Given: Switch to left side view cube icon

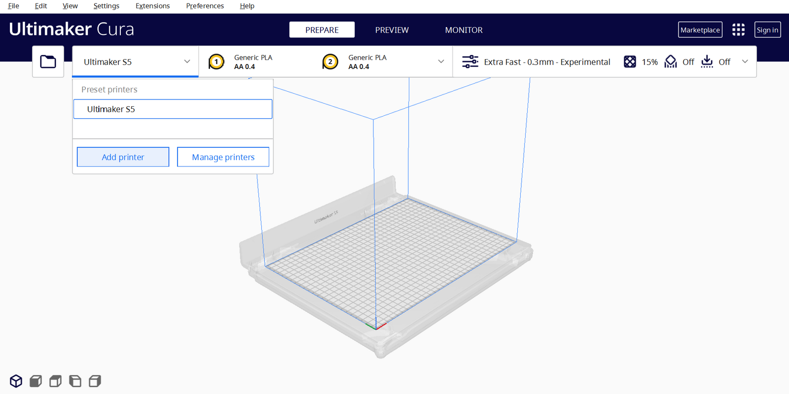Looking at the screenshot, I should pyautogui.click(x=75, y=381).
